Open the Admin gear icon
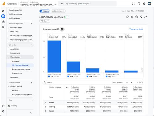 coord(3,111)
